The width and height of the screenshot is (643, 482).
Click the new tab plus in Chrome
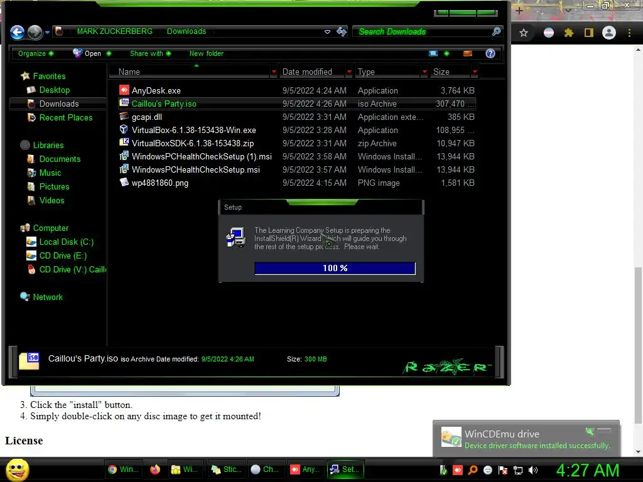point(519,11)
